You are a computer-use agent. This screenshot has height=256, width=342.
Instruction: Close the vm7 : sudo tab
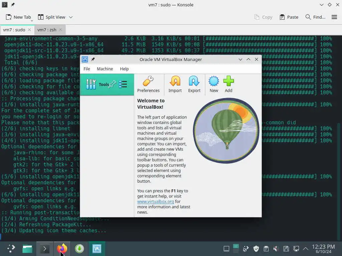coord(29,30)
